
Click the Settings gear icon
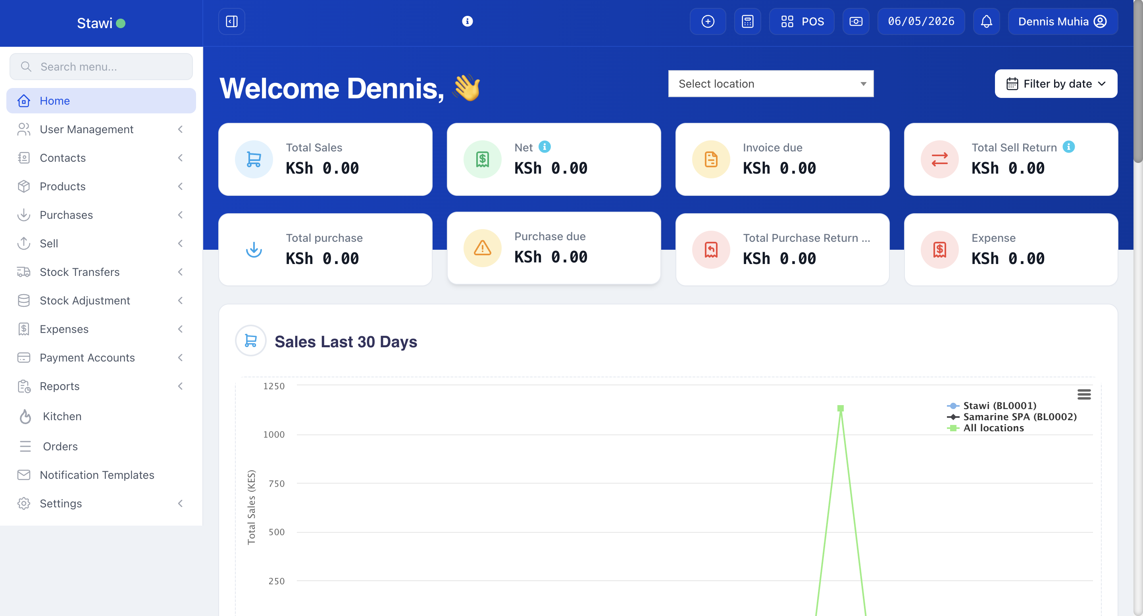point(23,503)
